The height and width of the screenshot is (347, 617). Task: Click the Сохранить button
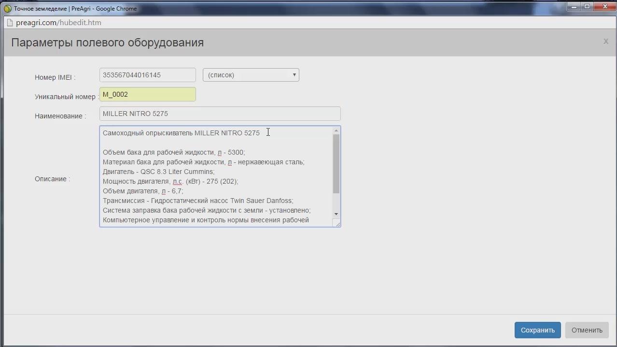click(537, 330)
